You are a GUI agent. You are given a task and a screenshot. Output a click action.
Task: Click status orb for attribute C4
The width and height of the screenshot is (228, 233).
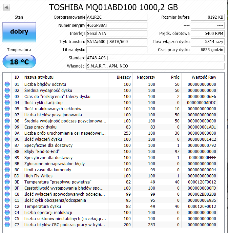(x=7, y=212)
